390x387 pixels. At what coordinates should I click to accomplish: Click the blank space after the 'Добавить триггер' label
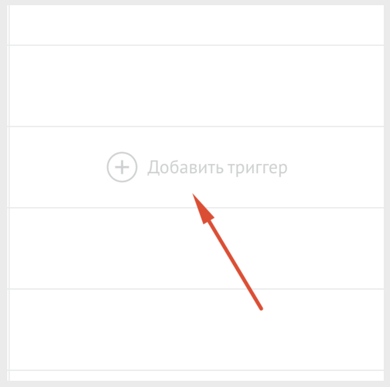click(336, 167)
